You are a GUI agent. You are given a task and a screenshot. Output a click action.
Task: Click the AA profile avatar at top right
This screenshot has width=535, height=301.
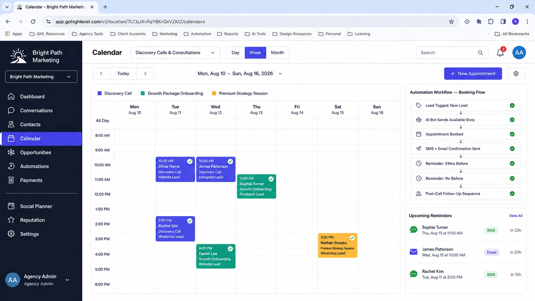tap(519, 53)
